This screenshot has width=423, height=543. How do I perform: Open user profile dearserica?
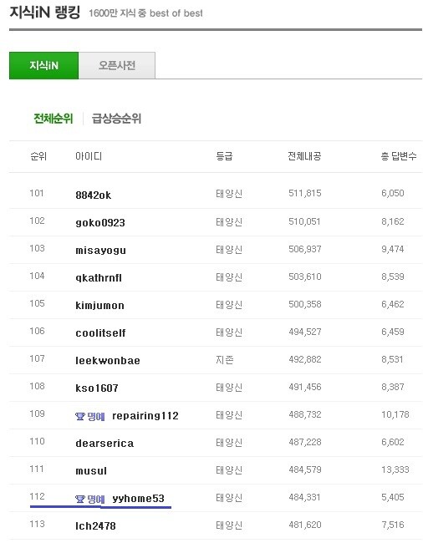pyautogui.click(x=104, y=444)
